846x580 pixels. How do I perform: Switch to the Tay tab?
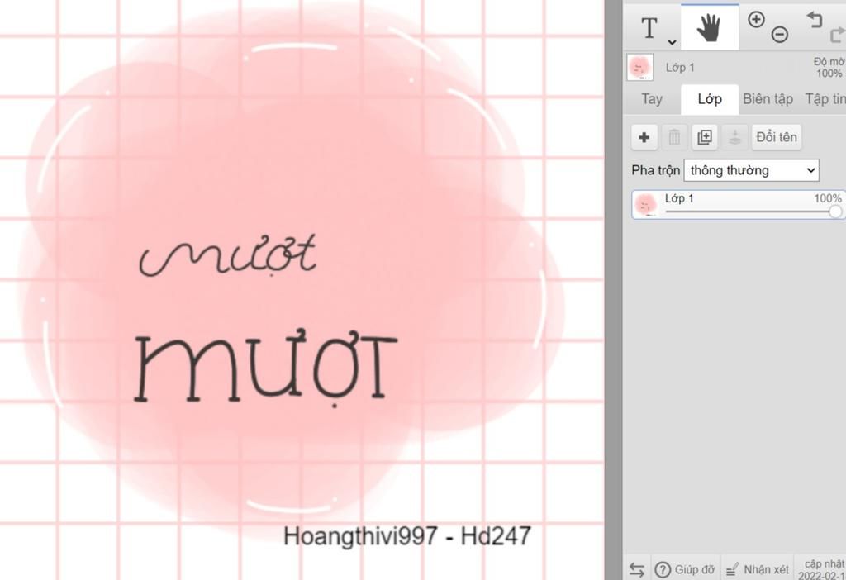coord(652,99)
